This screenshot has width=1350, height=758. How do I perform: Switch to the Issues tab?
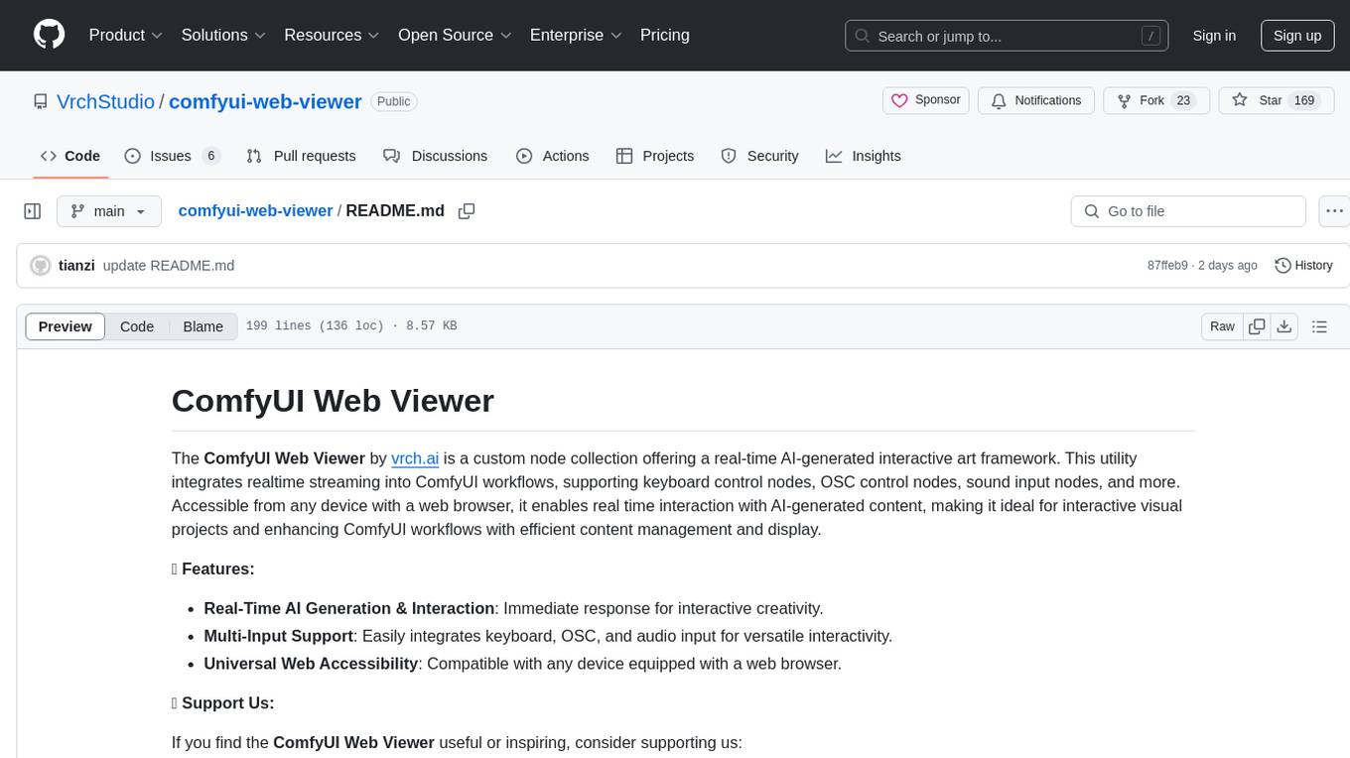click(x=172, y=156)
